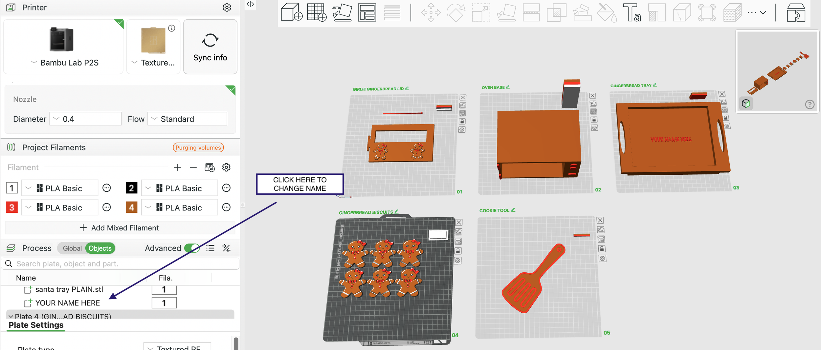Select the Cut tool icon
Image resolution: width=821 pixels, height=350 pixels.
coord(531,13)
